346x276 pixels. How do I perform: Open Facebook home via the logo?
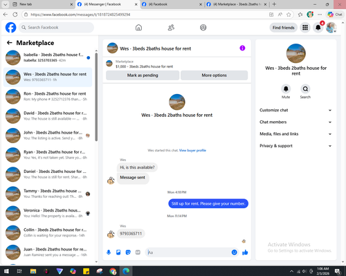coord(11,28)
